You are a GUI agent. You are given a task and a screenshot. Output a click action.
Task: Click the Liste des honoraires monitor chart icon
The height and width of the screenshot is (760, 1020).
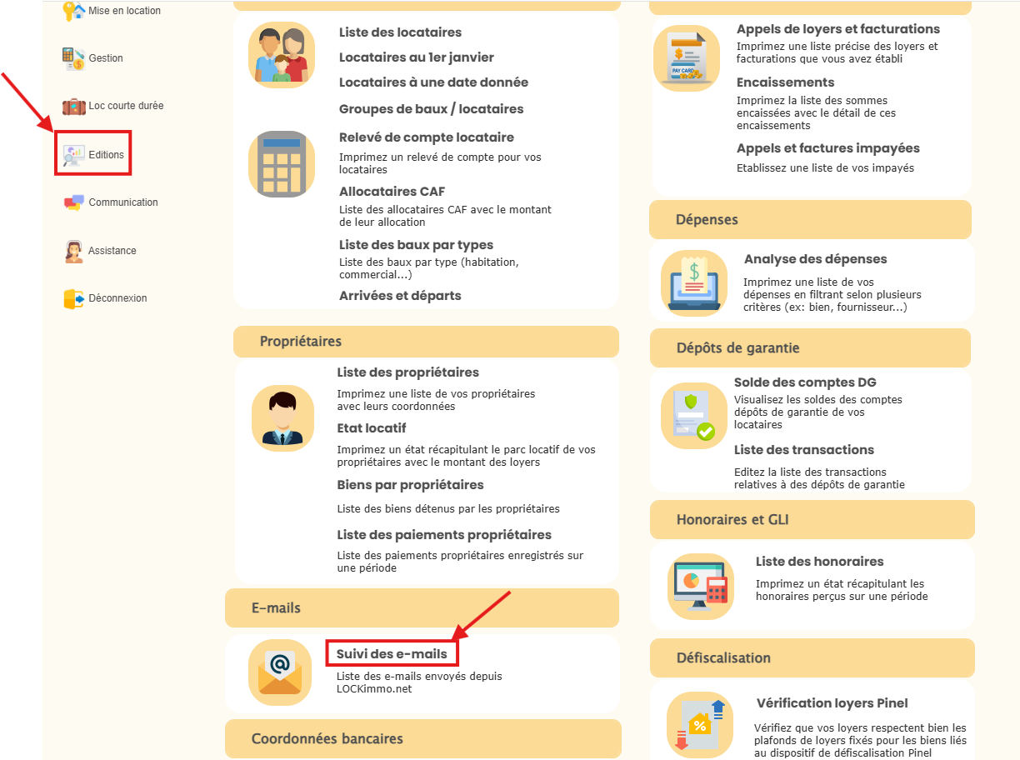point(701,587)
